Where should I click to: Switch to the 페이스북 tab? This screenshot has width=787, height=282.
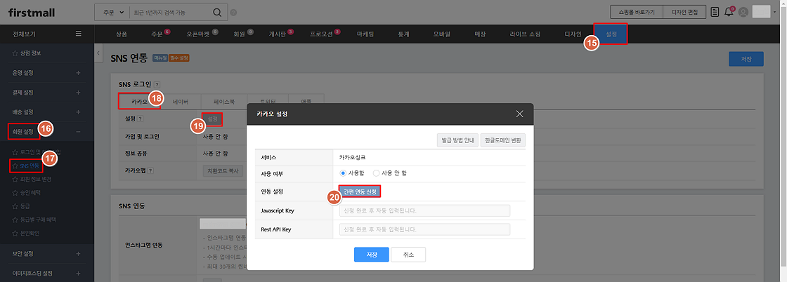[x=224, y=101]
